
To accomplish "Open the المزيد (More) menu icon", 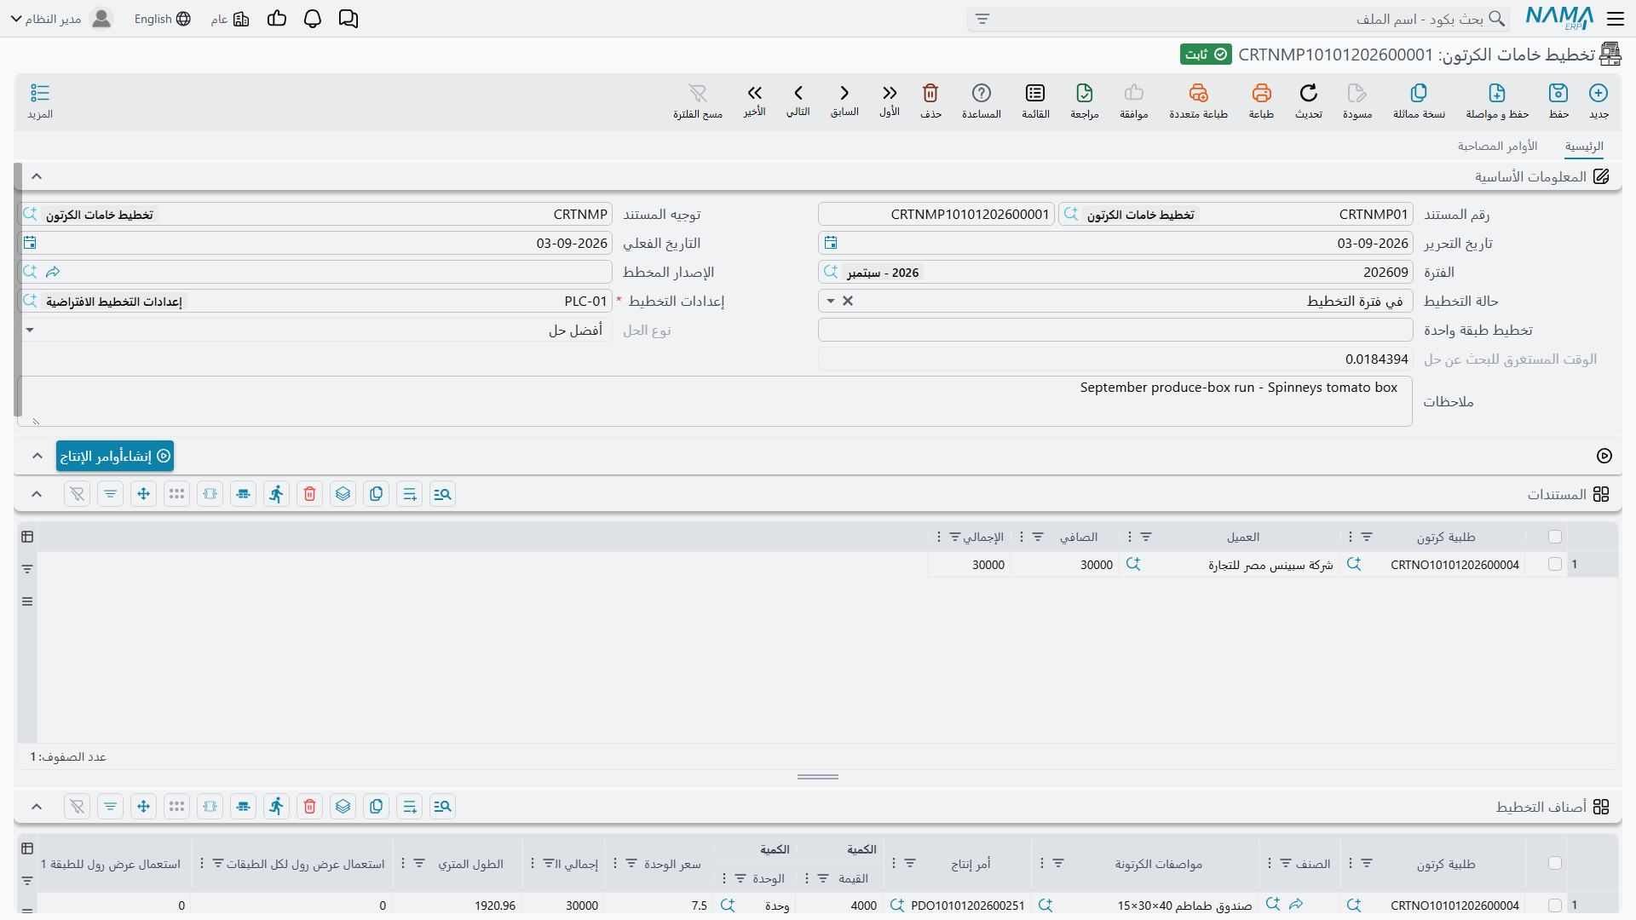I will 40,93.
